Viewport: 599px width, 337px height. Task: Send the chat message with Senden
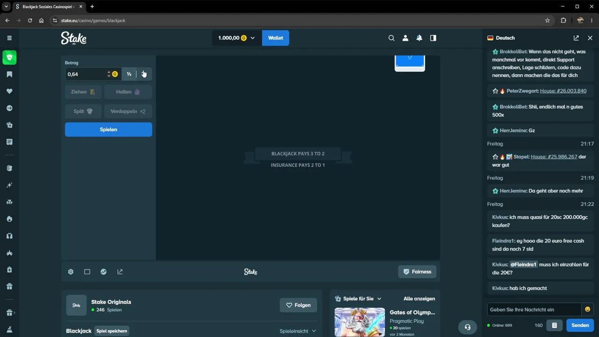point(580,325)
